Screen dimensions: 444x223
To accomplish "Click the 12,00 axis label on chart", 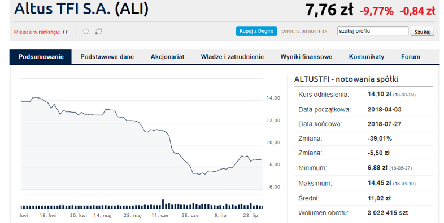I will click(x=273, y=121).
